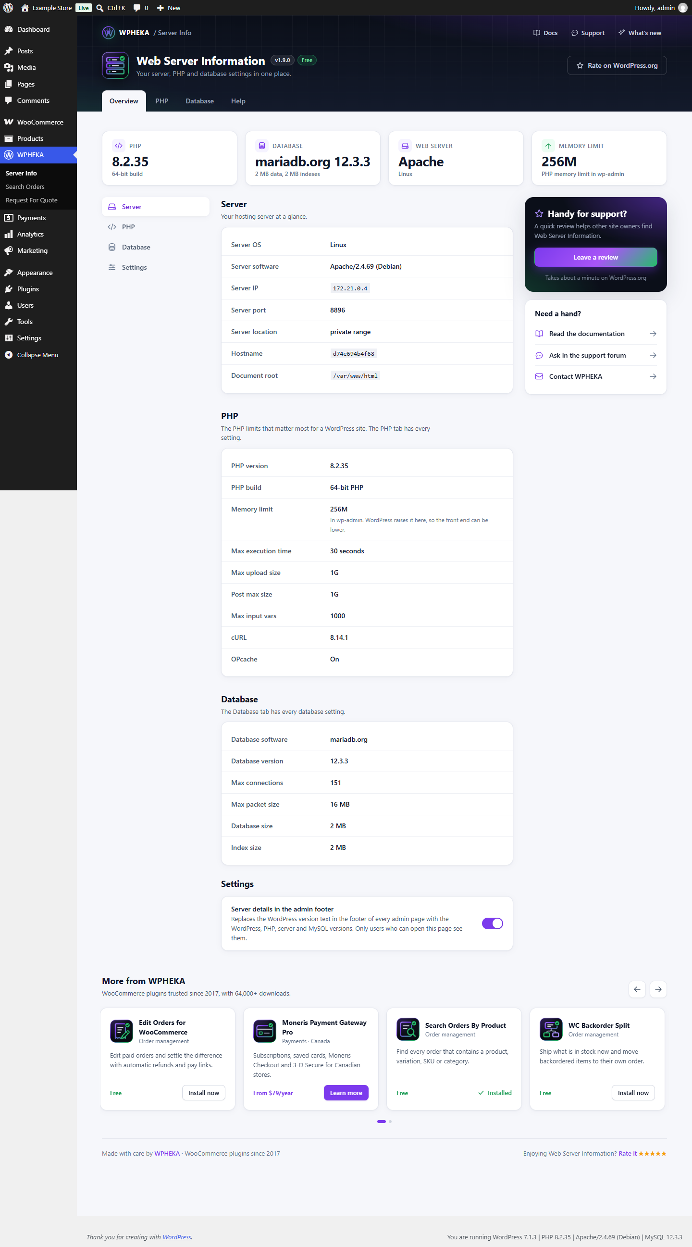Switch to the PHP tab
The width and height of the screenshot is (692, 1247).
161,101
